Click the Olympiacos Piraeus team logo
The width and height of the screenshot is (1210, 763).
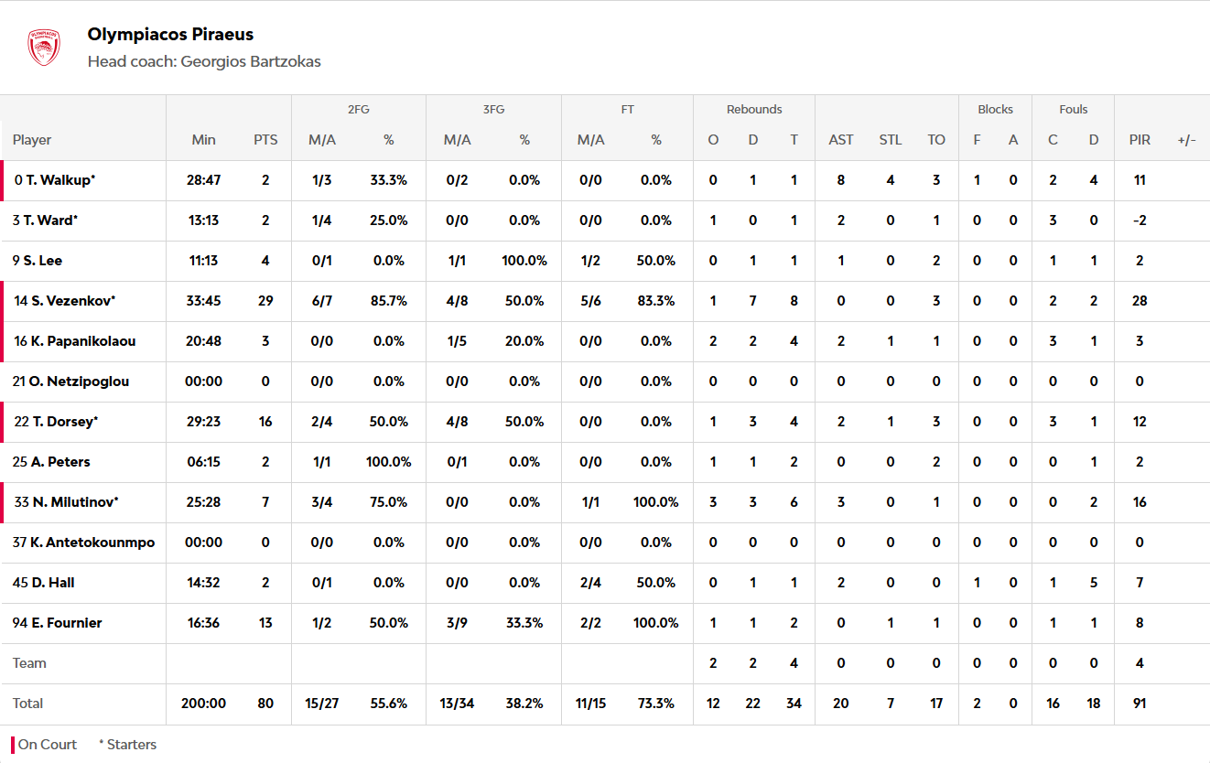[x=43, y=48]
